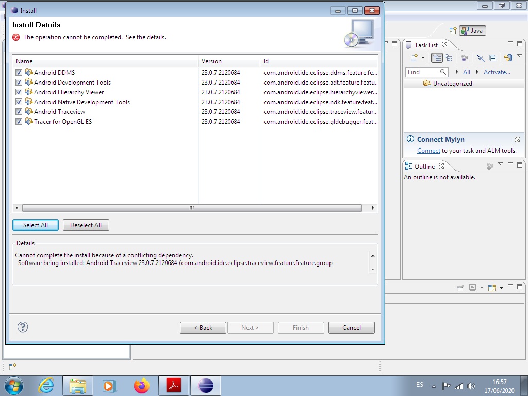Click the Activate... link in Task List

click(497, 72)
